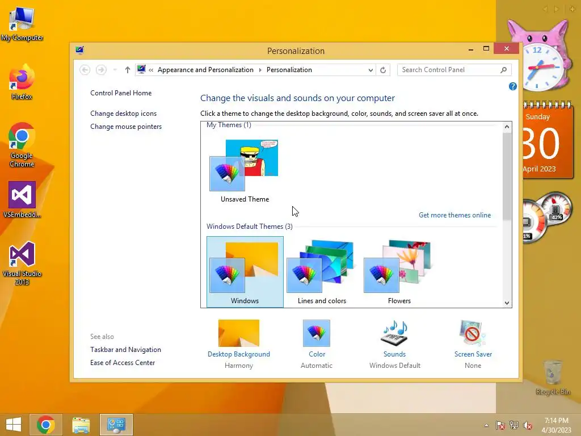The height and width of the screenshot is (436, 581).
Task: Open Chrome from the taskbar
Action: point(45,425)
